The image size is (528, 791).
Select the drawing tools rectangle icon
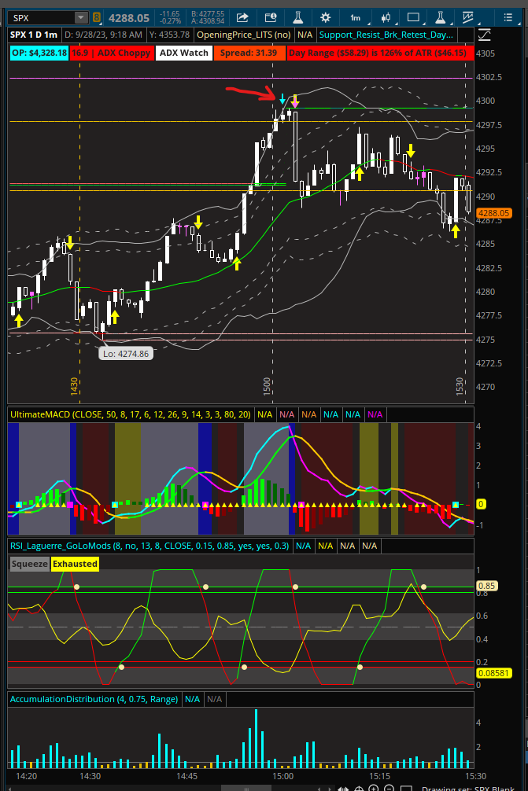413,17
